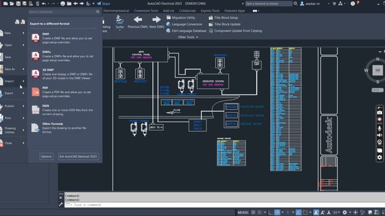Click the Plot printer icon in quick access
Image resolution: width=385 pixels, height=216 pixels.
(x=63, y=4)
